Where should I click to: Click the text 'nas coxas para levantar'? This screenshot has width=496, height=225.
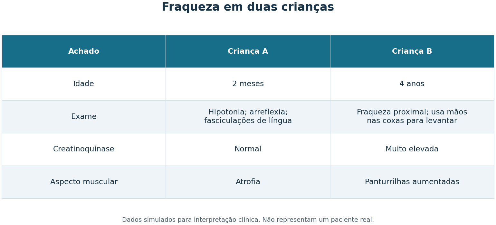[x=412, y=121]
